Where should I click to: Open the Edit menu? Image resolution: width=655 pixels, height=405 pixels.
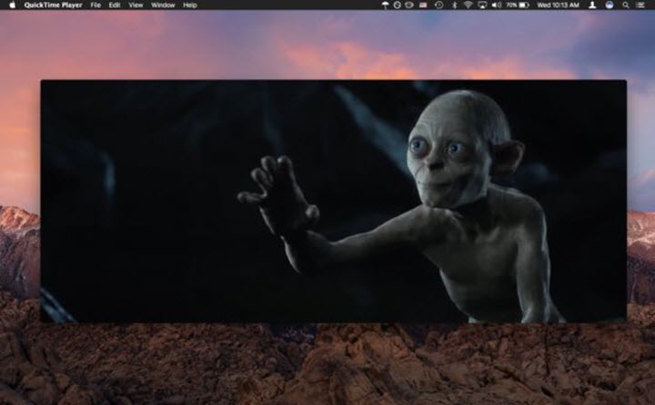[x=115, y=5]
